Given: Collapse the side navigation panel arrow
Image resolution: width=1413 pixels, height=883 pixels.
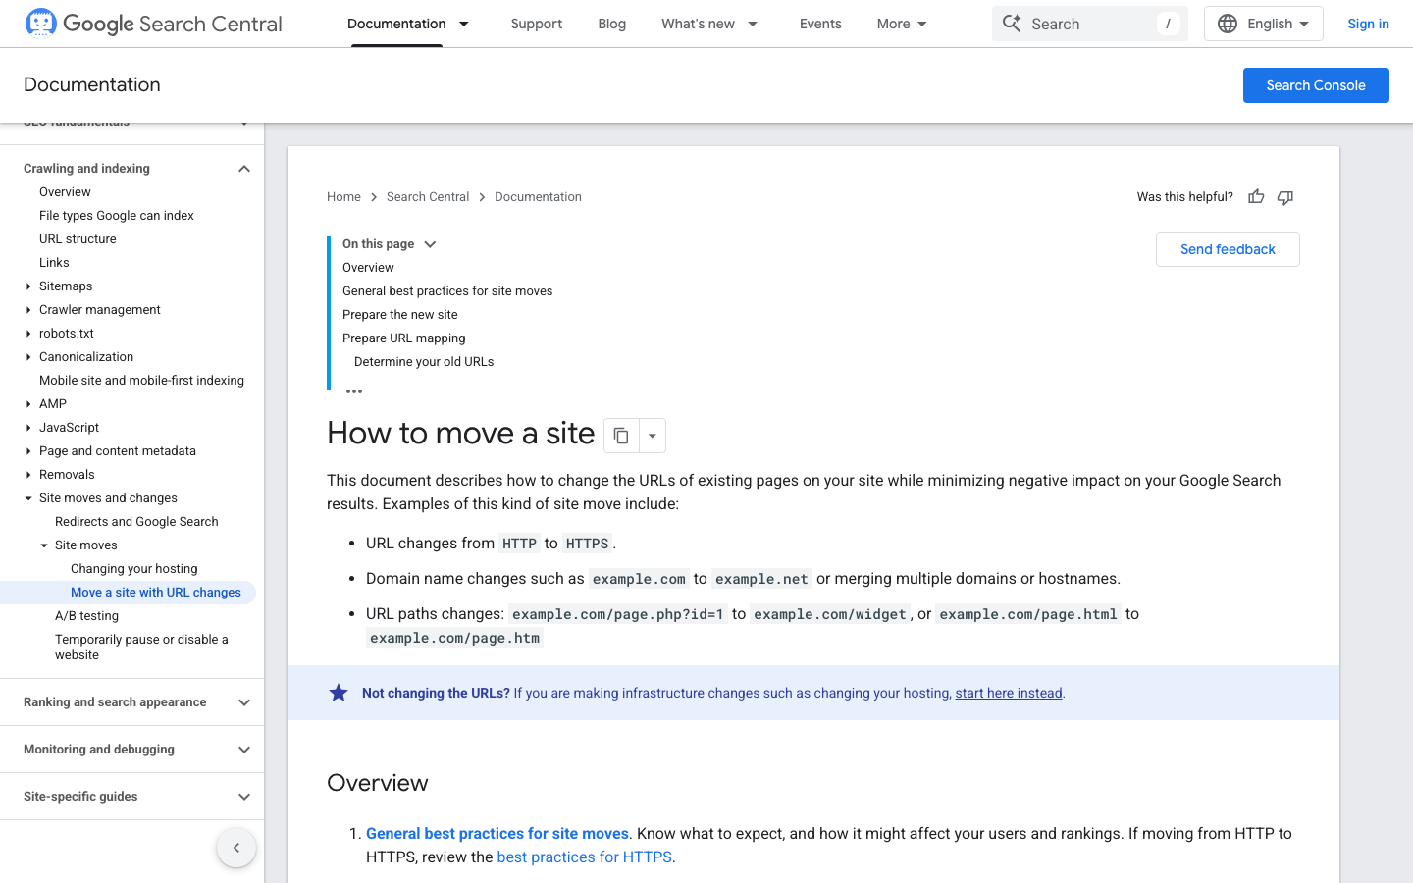Looking at the screenshot, I should click(236, 848).
